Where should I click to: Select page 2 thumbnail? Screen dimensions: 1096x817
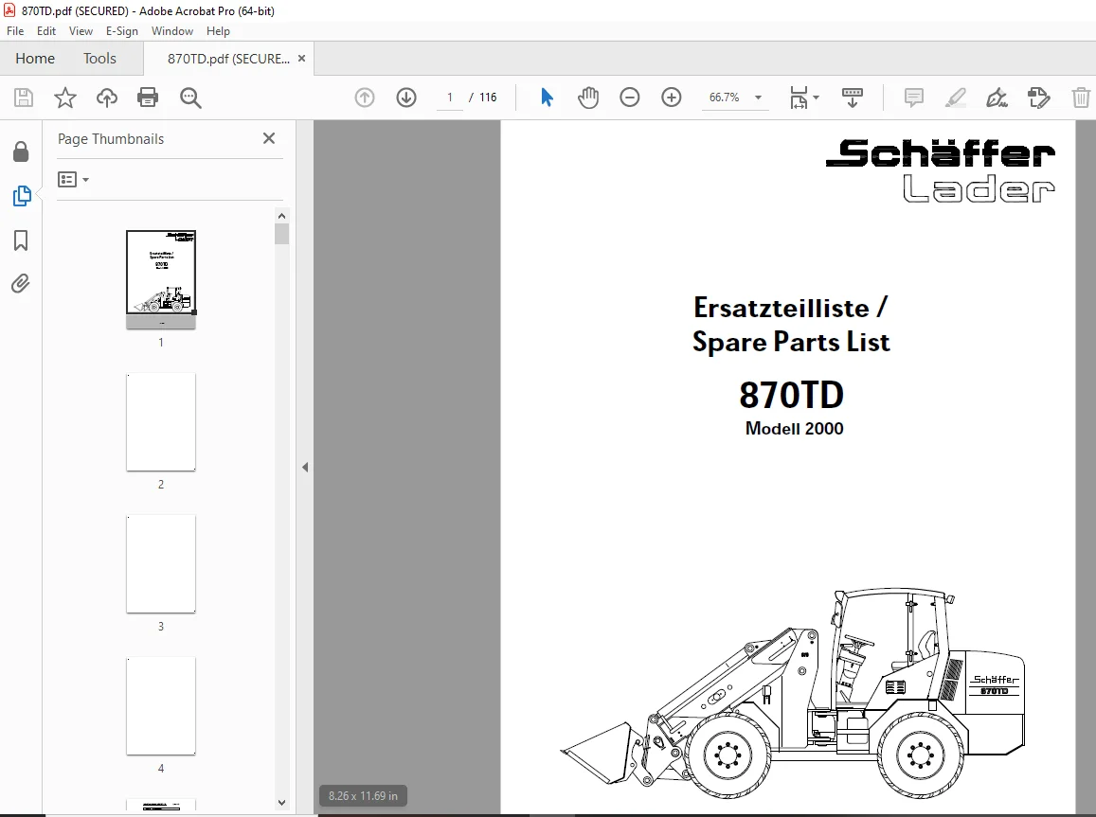point(161,422)
